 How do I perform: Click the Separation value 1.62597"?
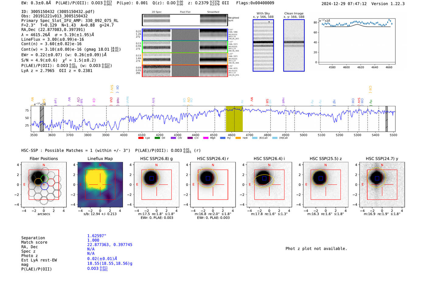coord(97,236)
